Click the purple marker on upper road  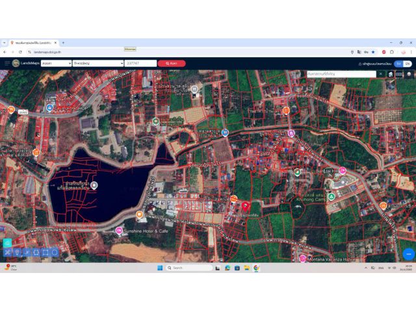pyautogui.click(x=291, y=133)
